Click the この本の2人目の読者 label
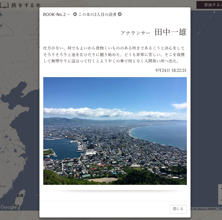The image size is (222, 220). pyautogui.click(x=97, y=14)
